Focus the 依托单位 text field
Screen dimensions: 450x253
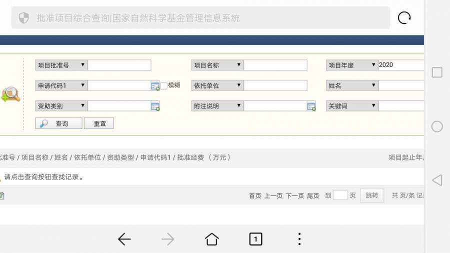tap(275, 85)
